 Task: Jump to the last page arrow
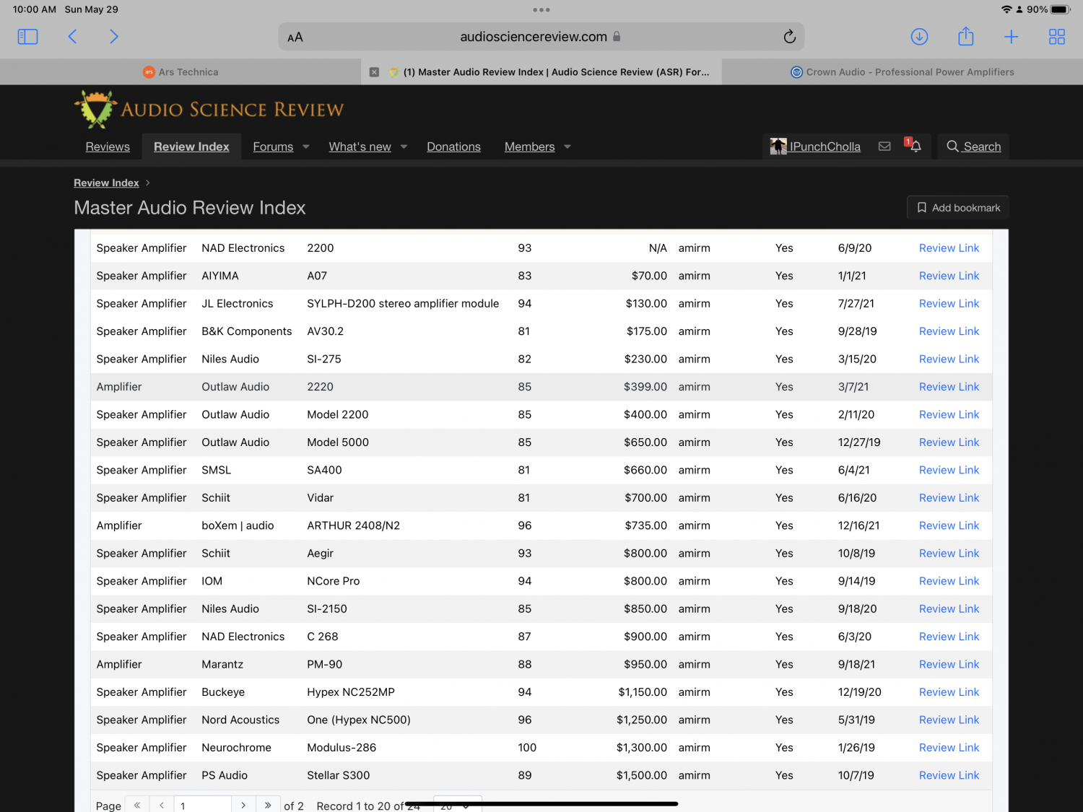pos(268,805)
